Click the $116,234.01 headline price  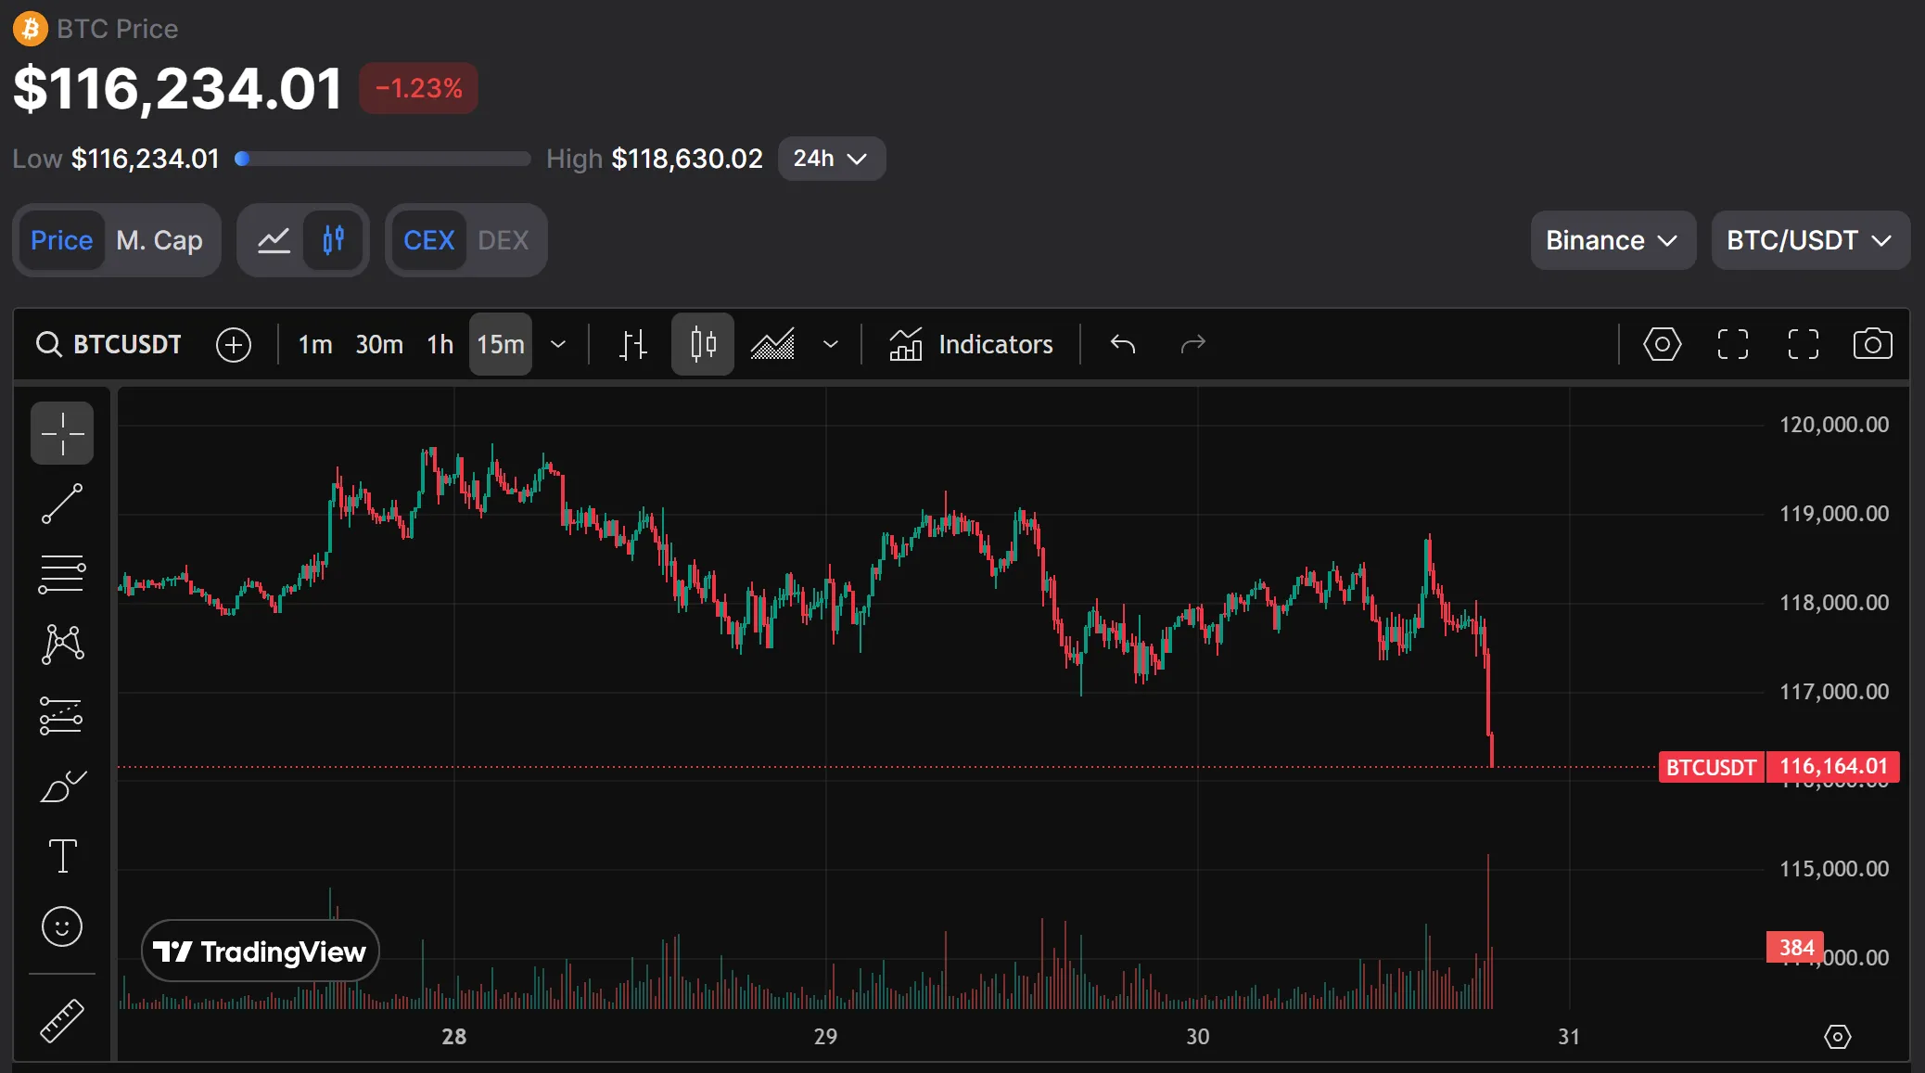178,89
